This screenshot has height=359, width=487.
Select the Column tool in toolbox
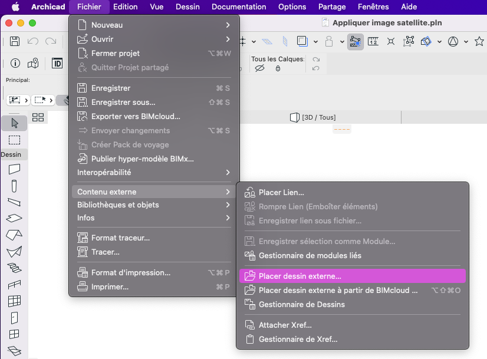coord(14,186)
